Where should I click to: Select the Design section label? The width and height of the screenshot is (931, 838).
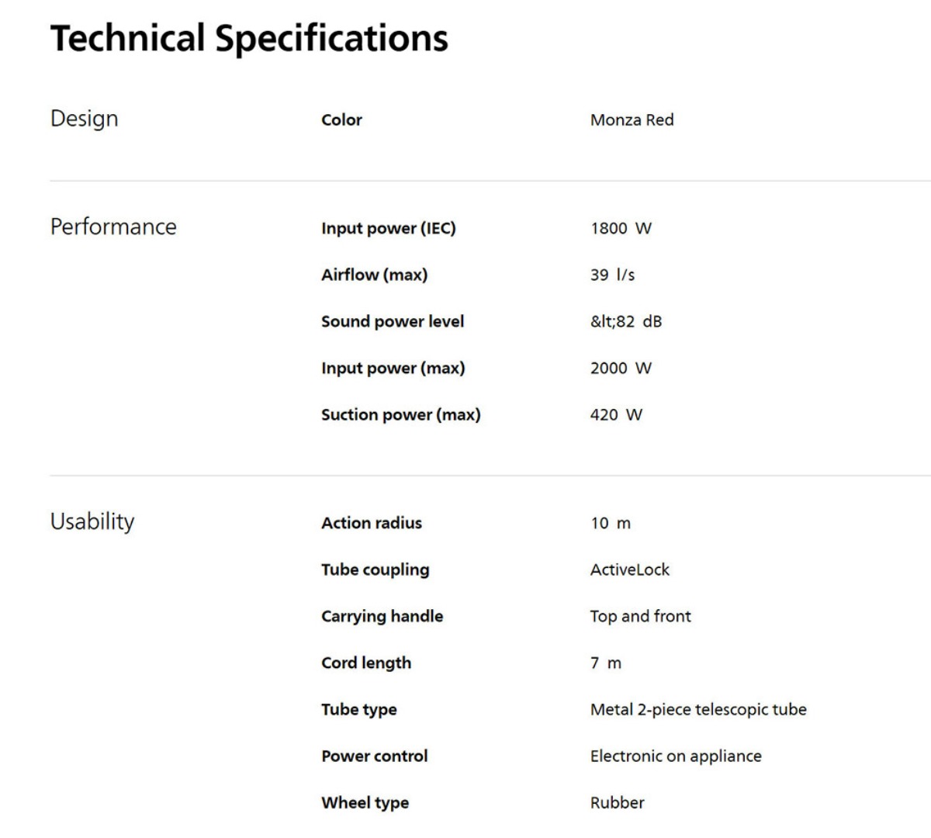85,119
